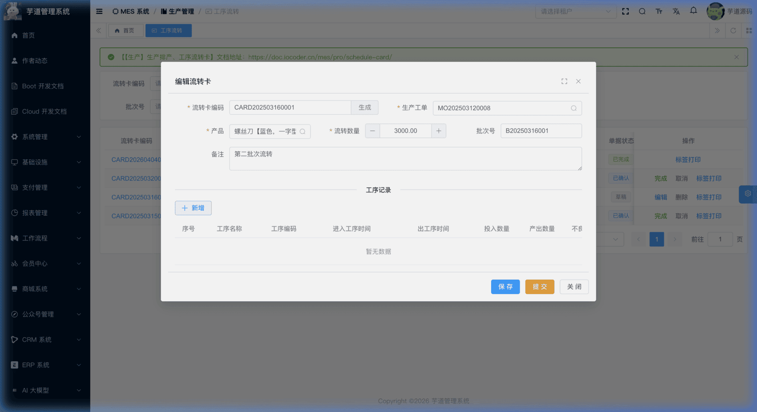
Task: Click into the 备注 text area
Action: [405, 158]
